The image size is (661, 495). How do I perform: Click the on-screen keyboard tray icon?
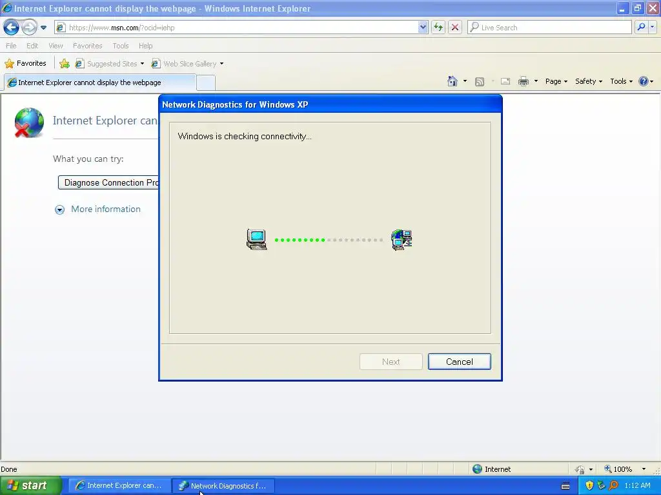tap(565, 486)
